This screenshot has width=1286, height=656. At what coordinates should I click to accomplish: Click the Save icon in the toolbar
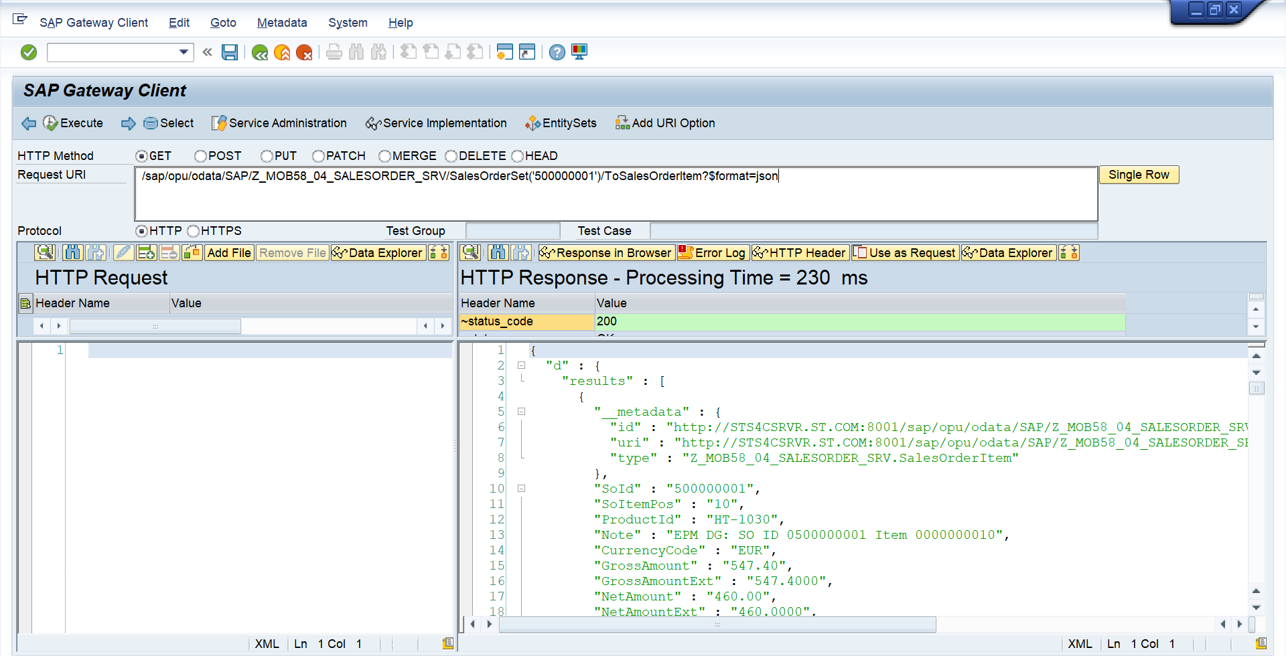[x=230, y=52]
